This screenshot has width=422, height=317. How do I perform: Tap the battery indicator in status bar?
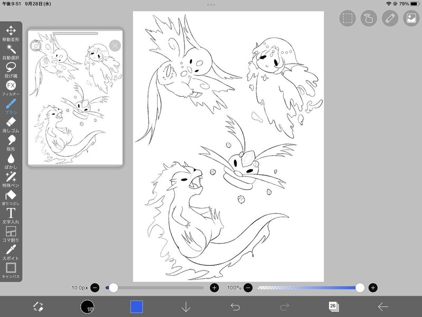415,4
